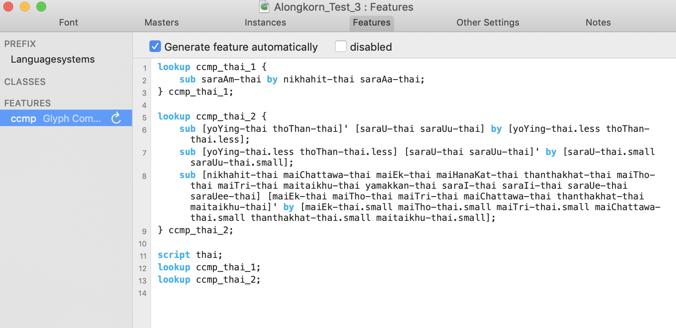Click the Glyphs document icon in title bar
The width and height of the screenshot is (676, 328).
264,7
